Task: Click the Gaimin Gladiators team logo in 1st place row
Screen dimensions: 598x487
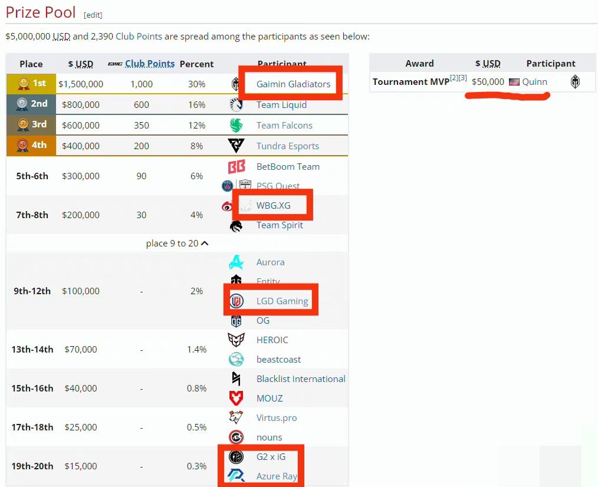Action: [235, 84]
